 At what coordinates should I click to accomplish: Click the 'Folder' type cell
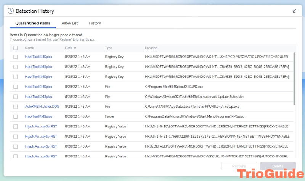coord(109,116)
